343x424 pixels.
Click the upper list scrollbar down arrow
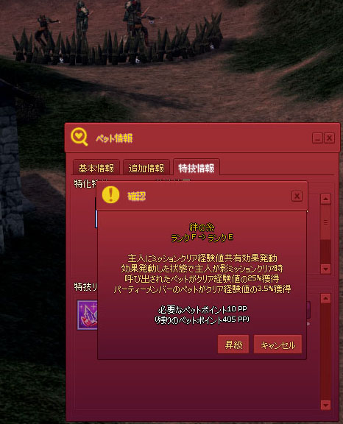[x=325, y=269]
